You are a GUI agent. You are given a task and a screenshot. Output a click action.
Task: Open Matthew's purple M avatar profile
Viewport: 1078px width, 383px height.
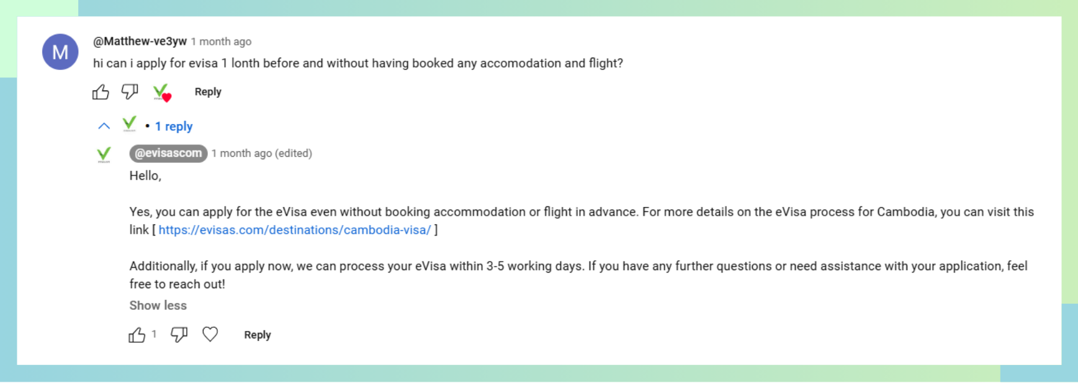tap(60, 52)
